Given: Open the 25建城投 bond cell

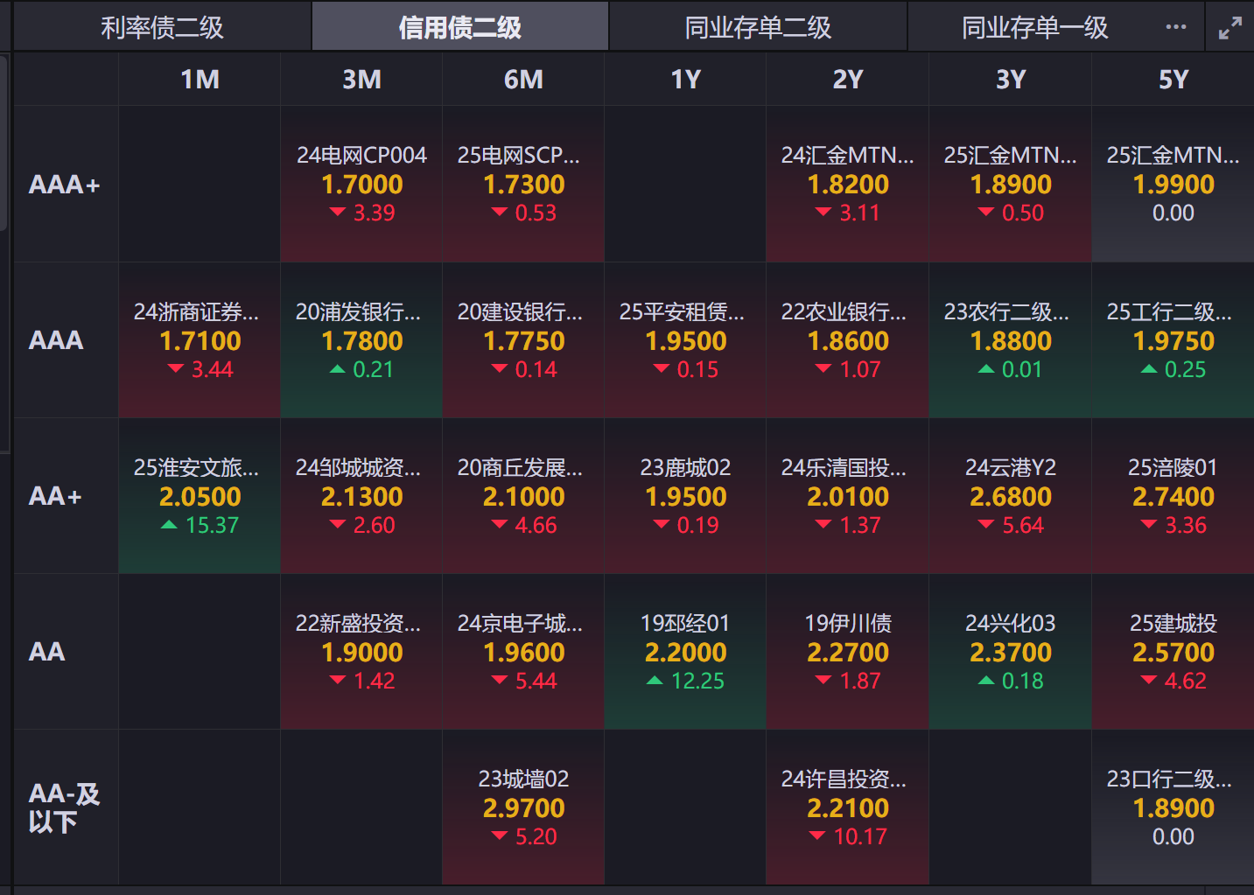Looking at the screenshot, I should tap(1173, 652).
